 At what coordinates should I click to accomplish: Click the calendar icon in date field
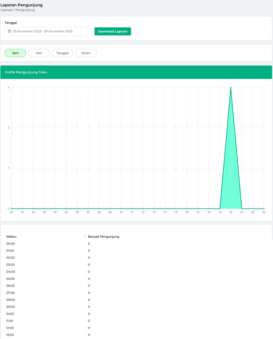(x=10, y=31)
